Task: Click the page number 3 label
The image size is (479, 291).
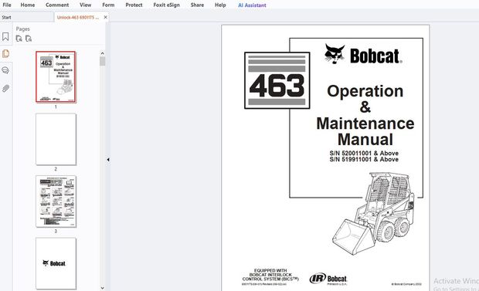Action: [56, 231]
